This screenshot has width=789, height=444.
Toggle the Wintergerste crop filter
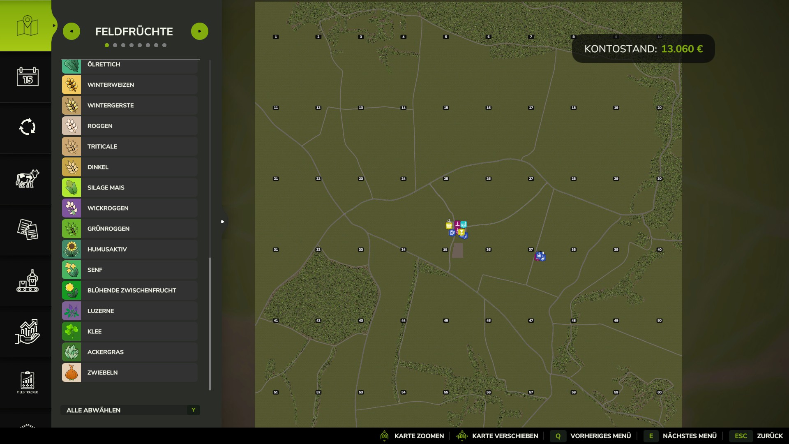click(x=130, y=105)
